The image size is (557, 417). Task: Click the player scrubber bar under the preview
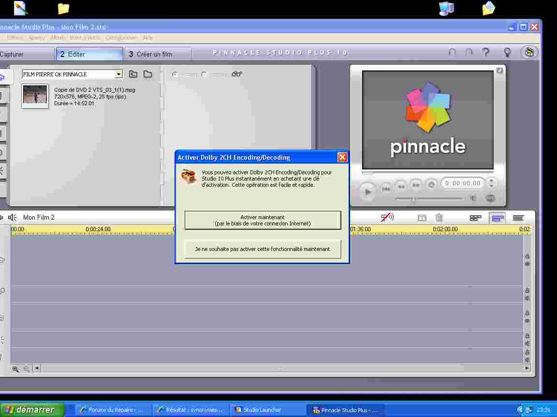[428, 173]
